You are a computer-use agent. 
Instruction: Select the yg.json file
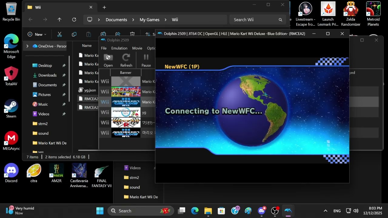point(87,90)
